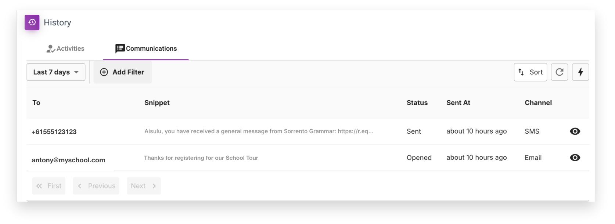View the SMS message via eye icon
Image resolution: width=615 pixels, height=224 pixels.
[x=575, y=131]
